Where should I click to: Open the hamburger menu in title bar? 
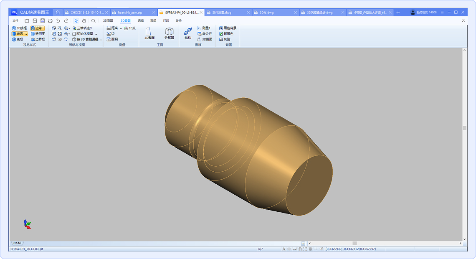coord(442,12)
